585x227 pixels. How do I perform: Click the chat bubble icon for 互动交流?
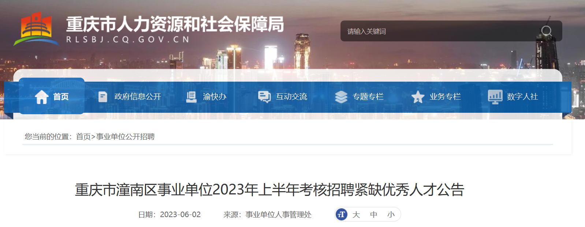click(x=264, y=97)
